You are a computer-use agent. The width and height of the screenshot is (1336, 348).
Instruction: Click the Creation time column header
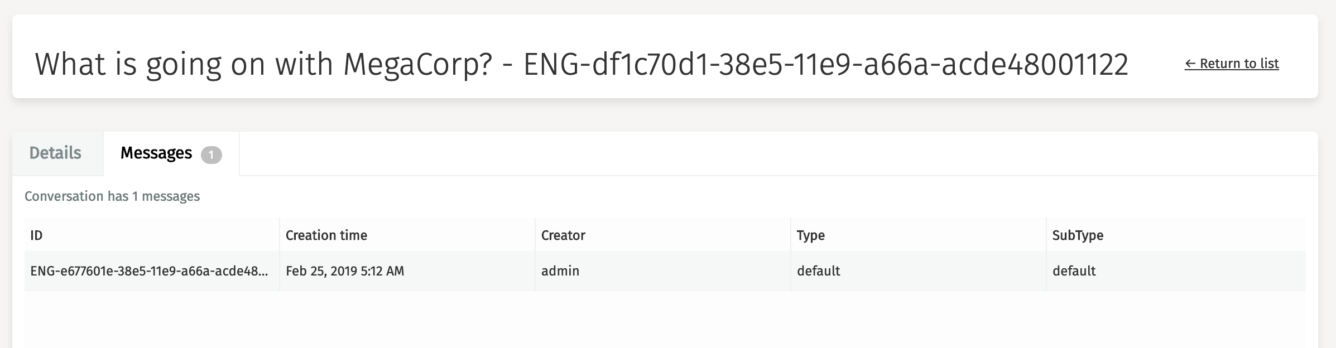(x=326, y=235)
